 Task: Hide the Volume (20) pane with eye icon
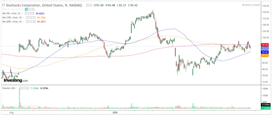pyautogui.click(x=21, y=88)
